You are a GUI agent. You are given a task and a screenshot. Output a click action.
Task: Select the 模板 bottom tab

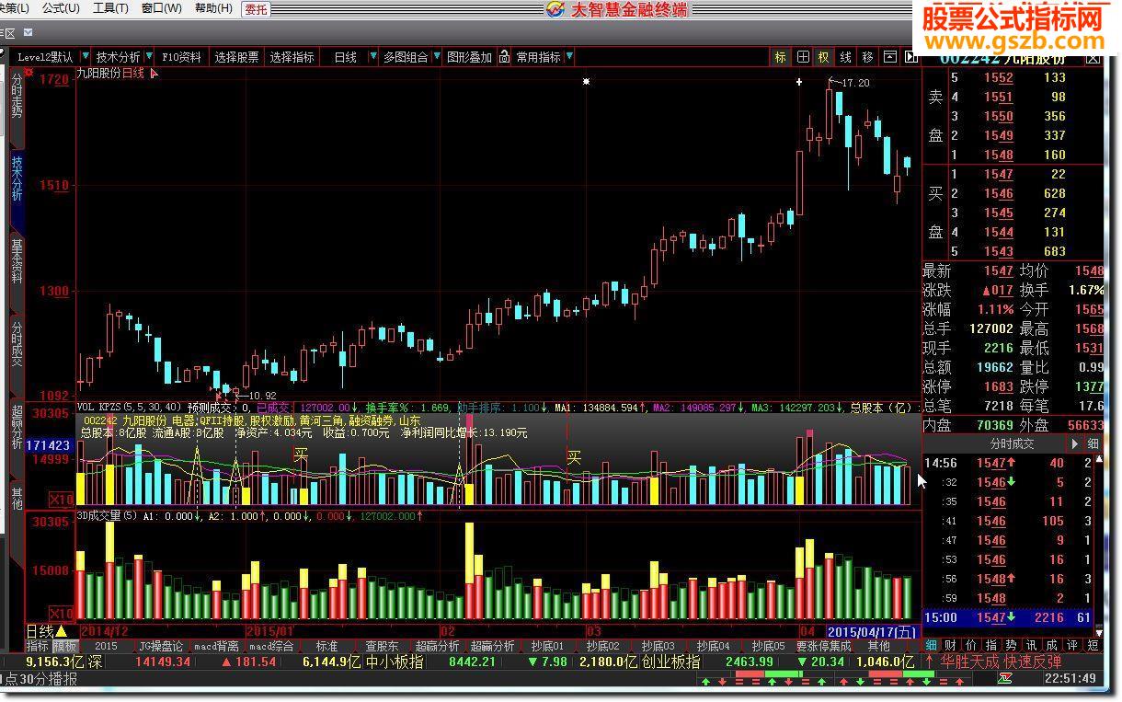click(65, 646)
